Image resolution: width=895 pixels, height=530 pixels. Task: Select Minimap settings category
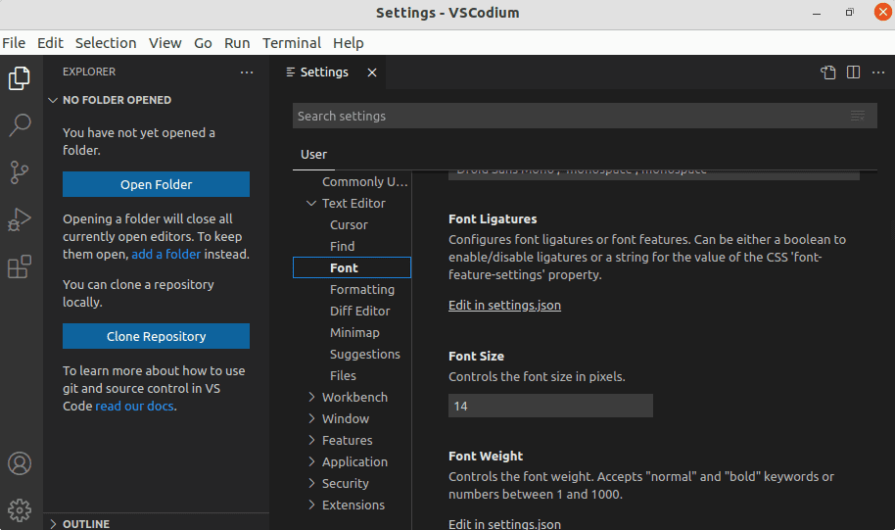tap(352, 332)
